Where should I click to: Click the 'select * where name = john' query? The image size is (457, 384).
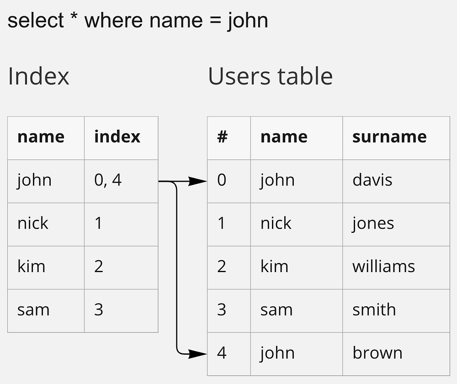click(138, 21)
